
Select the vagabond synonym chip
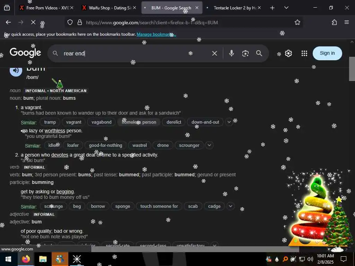tap(102, 122)
